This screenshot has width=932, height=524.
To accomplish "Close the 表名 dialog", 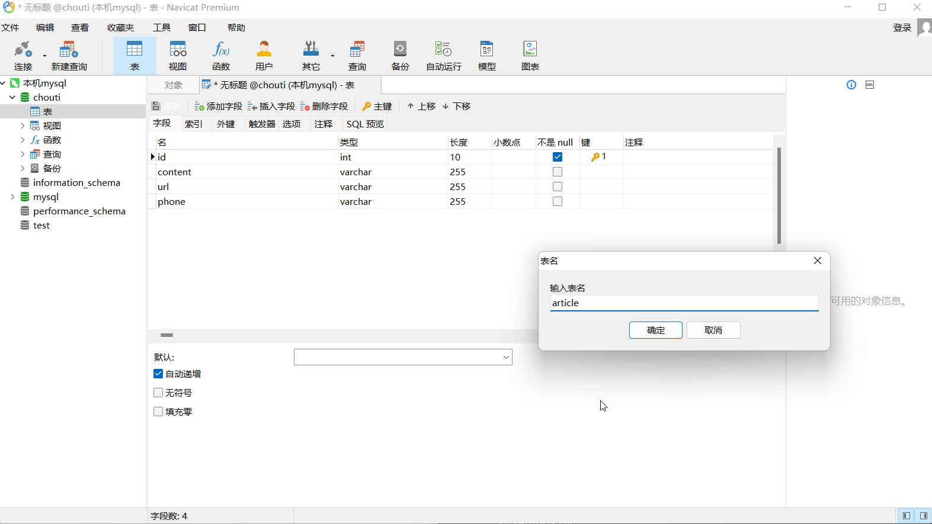I will click(x=818, y=261).
